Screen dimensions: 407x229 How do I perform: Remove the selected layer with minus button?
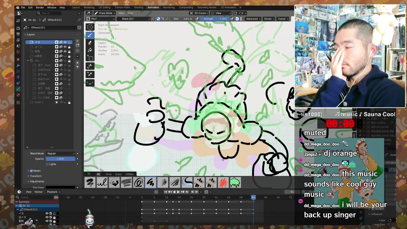pos(77,51)
